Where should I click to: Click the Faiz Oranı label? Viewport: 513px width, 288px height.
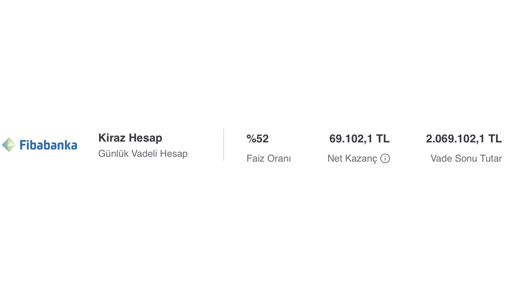[269, 158]
